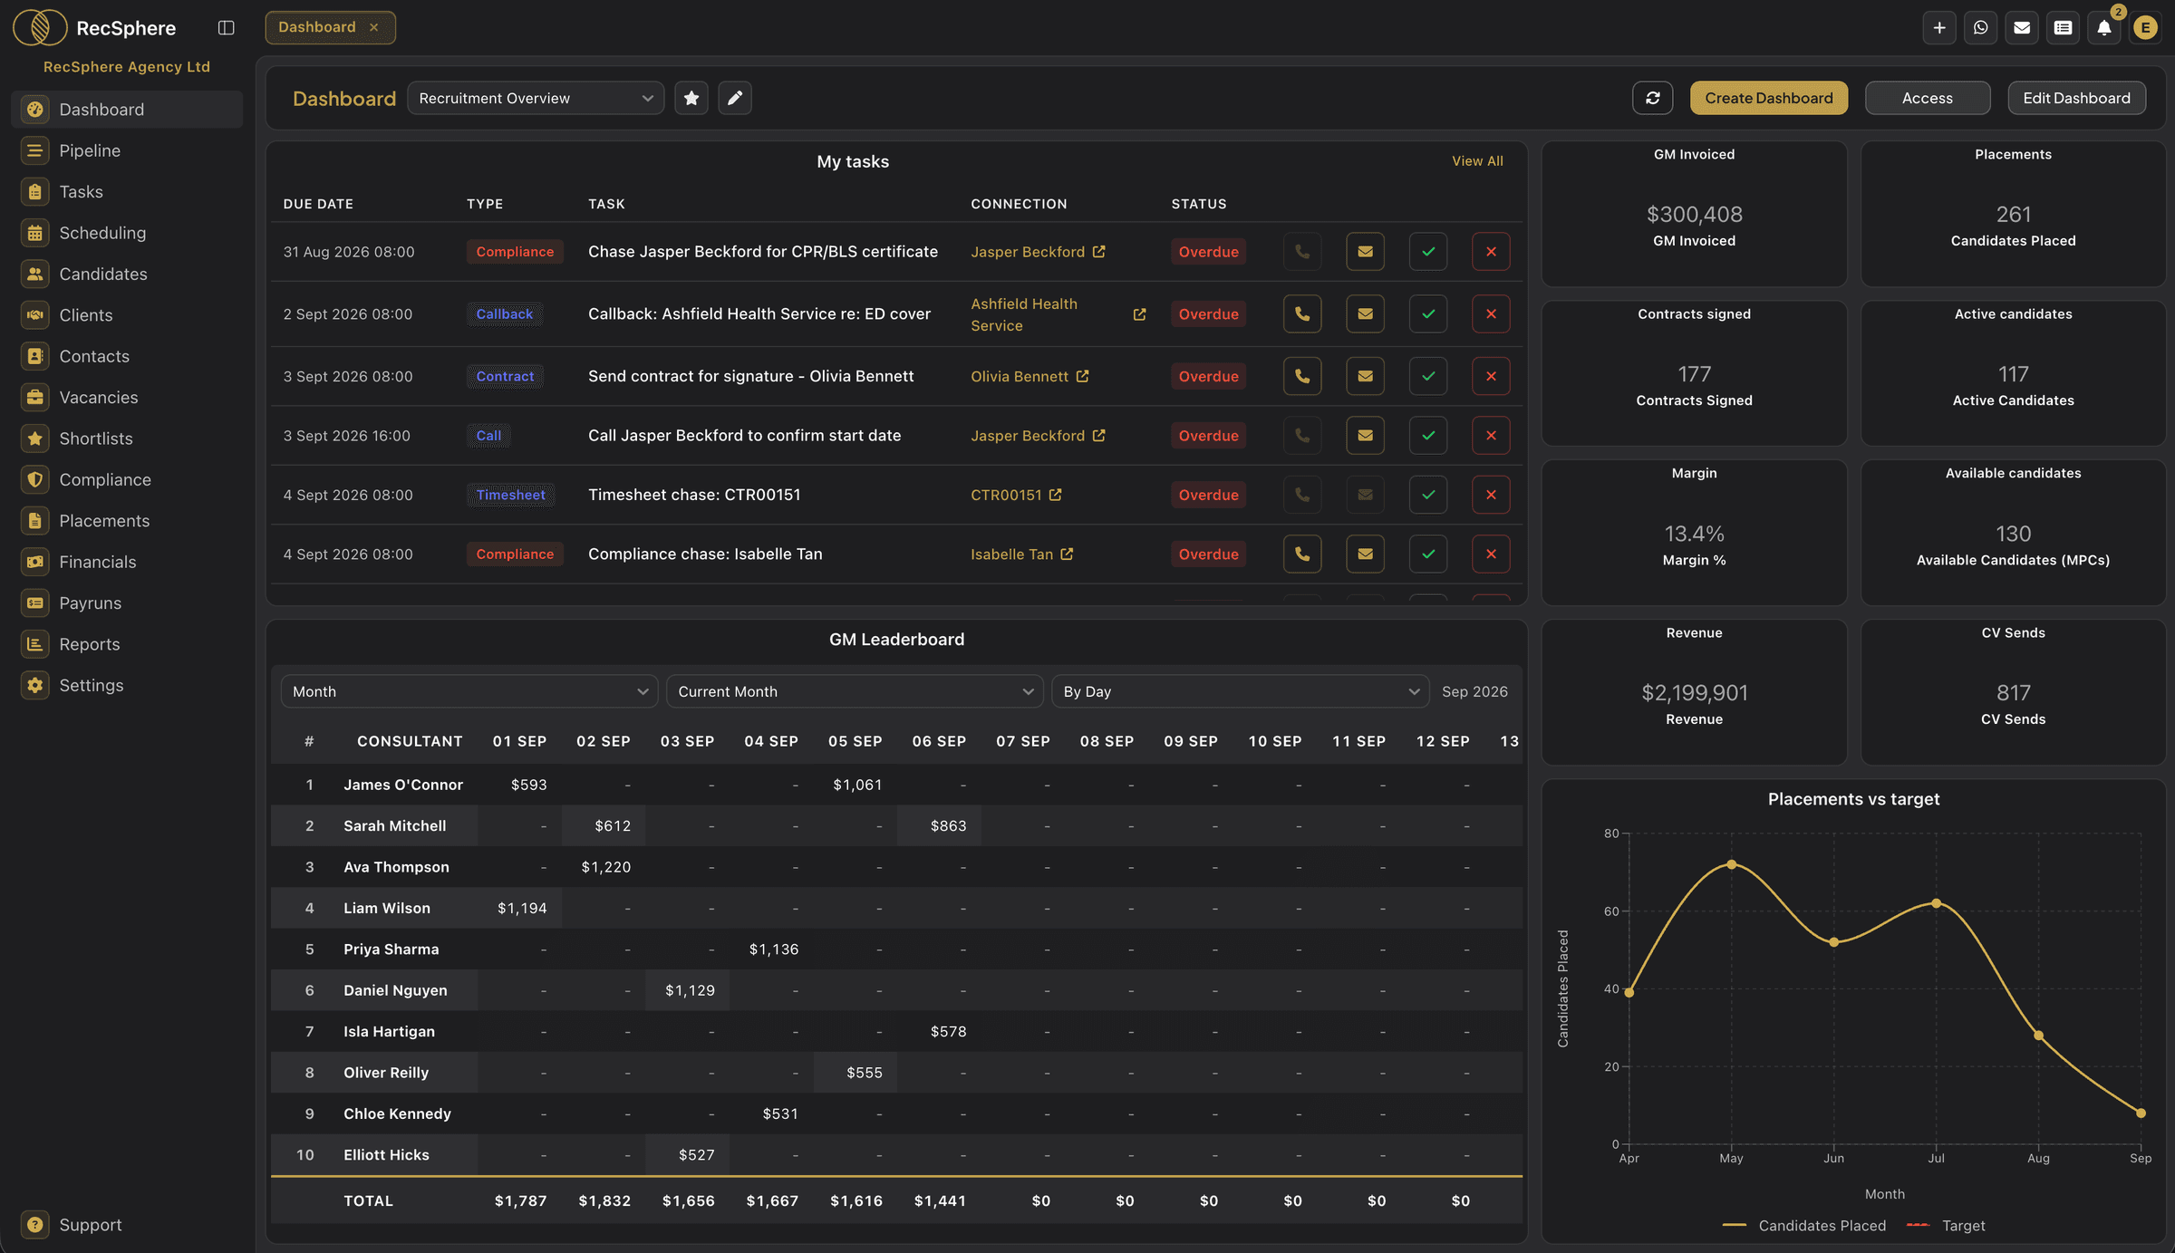Viewport: 2175px width, 1253px height.
Task: Refresh the dashboard data
Action: (1652, 98)
